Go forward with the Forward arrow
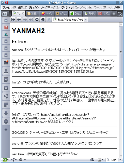This screenshot has width=124, height=163. click(25, 20)
